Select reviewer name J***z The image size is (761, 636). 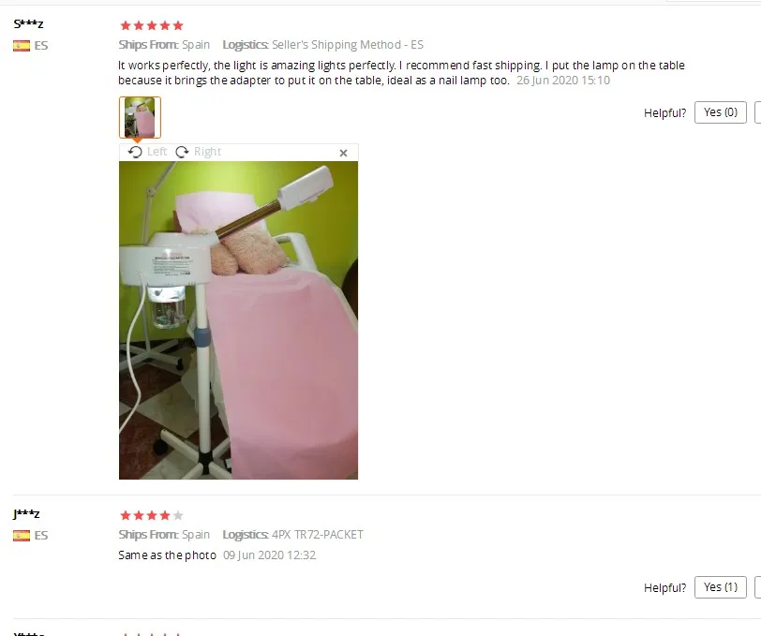click(26, 513)
